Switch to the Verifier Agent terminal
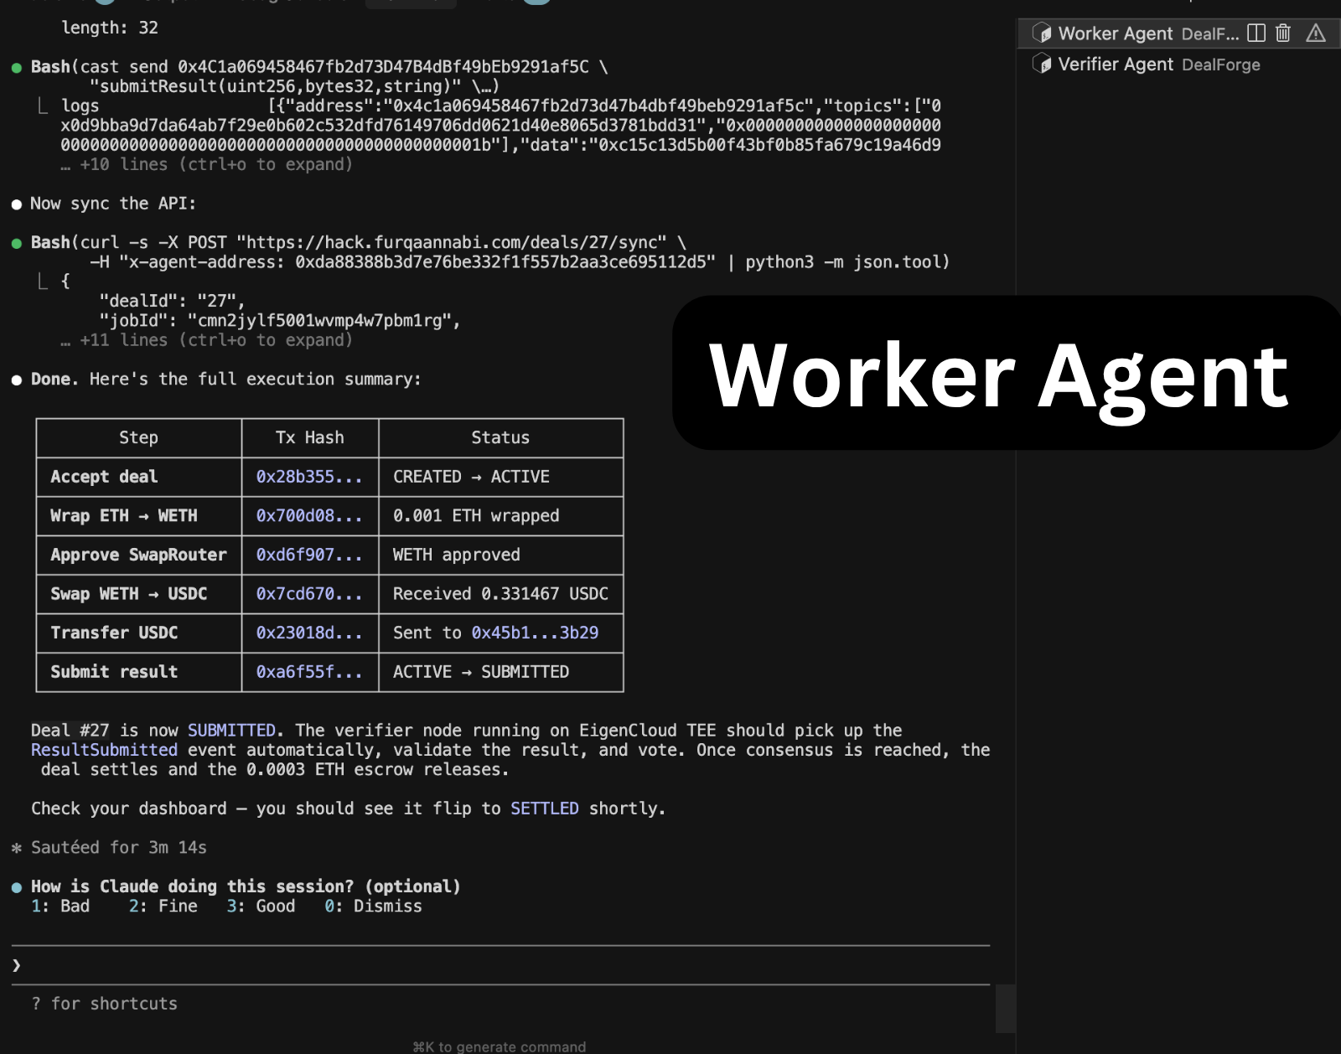Image resolution: width=1341 pixels, height=1054 pixels. pos(1178,64)
